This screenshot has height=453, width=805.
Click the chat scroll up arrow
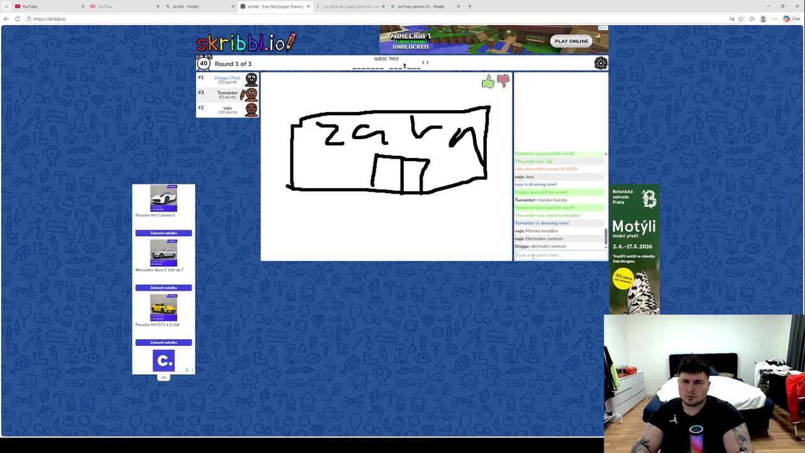[606, 154]
